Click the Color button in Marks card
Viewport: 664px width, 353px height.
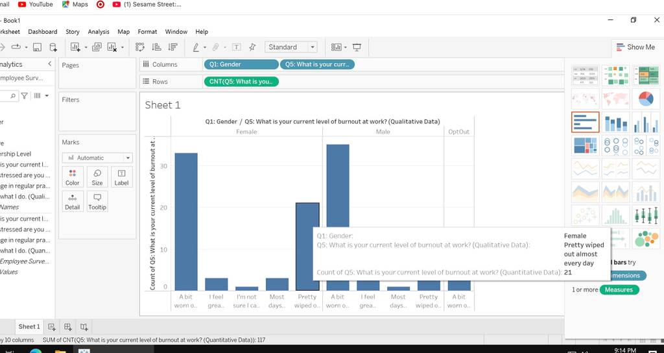click(x=73, y=177)
